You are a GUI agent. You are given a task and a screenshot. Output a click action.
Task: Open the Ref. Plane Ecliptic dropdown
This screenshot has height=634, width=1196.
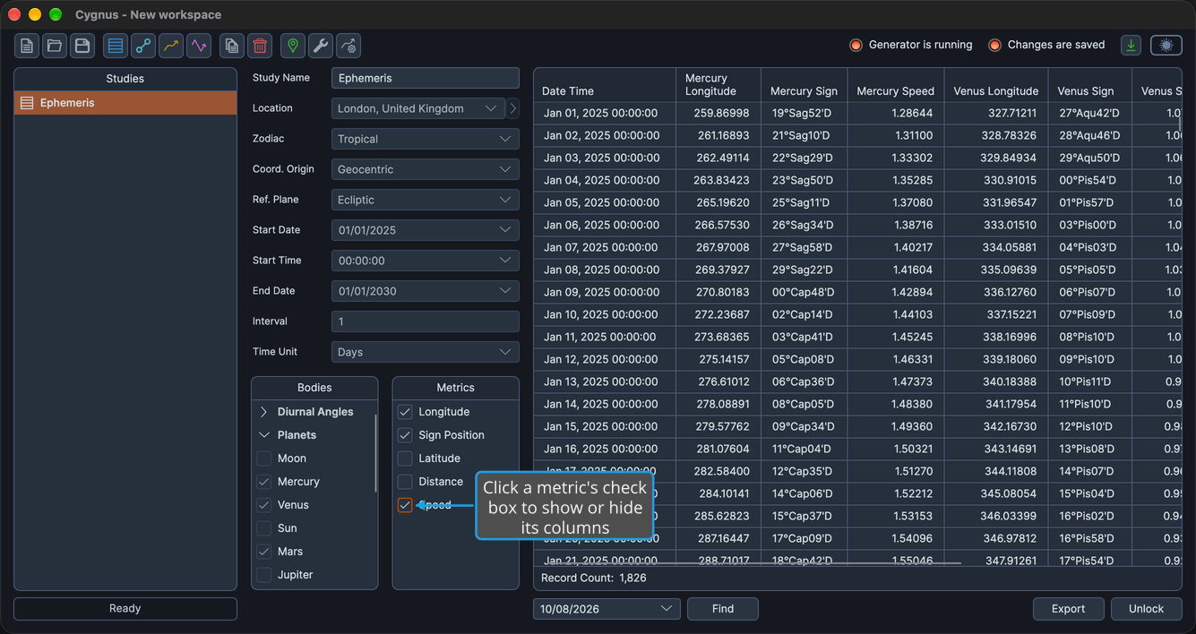coord(426,200)
